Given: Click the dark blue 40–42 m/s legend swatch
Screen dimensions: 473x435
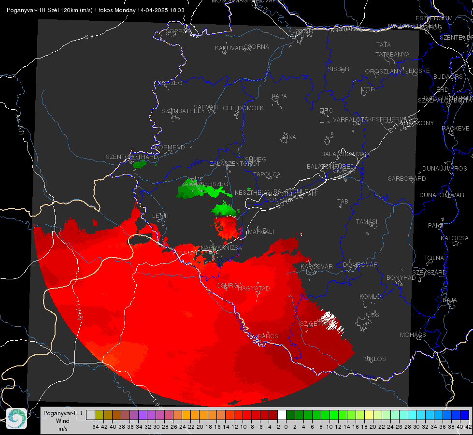Looking at the screenshot, I should (465, 415).
